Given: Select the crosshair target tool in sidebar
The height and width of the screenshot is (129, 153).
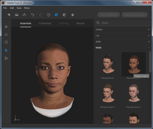Looking at the screenshot, I should coord(6,42).
